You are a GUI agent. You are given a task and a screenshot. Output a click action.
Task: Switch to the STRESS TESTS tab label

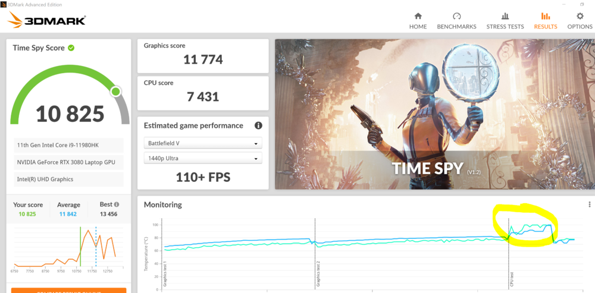[505, 27]
